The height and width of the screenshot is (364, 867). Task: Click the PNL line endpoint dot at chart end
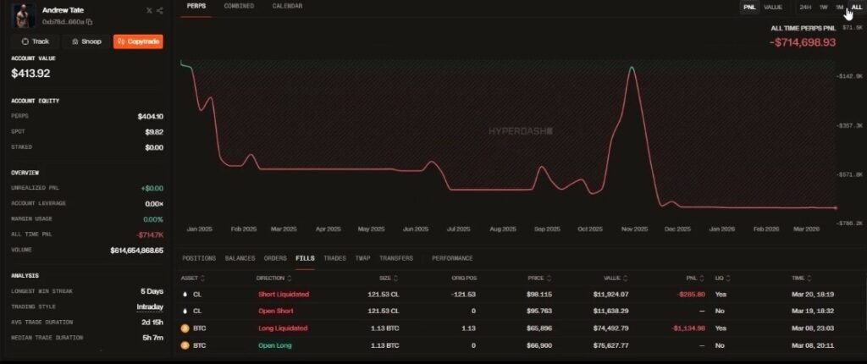point(836,208)
